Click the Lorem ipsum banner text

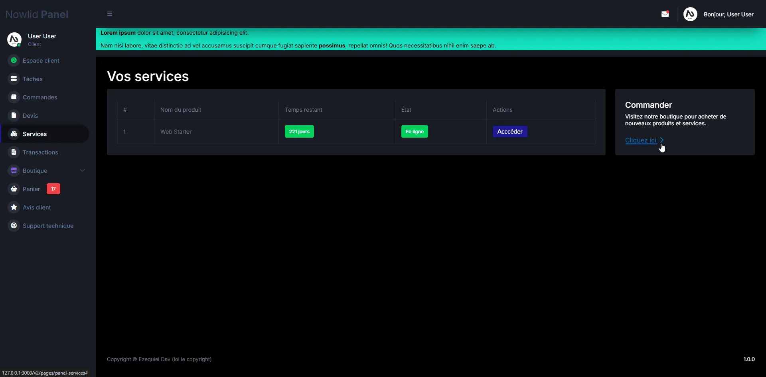(174, 33)
